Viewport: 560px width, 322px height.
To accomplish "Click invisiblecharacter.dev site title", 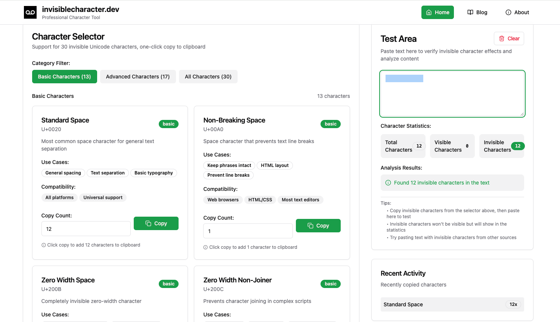I will pyautogui.click(x=81, y=9).
